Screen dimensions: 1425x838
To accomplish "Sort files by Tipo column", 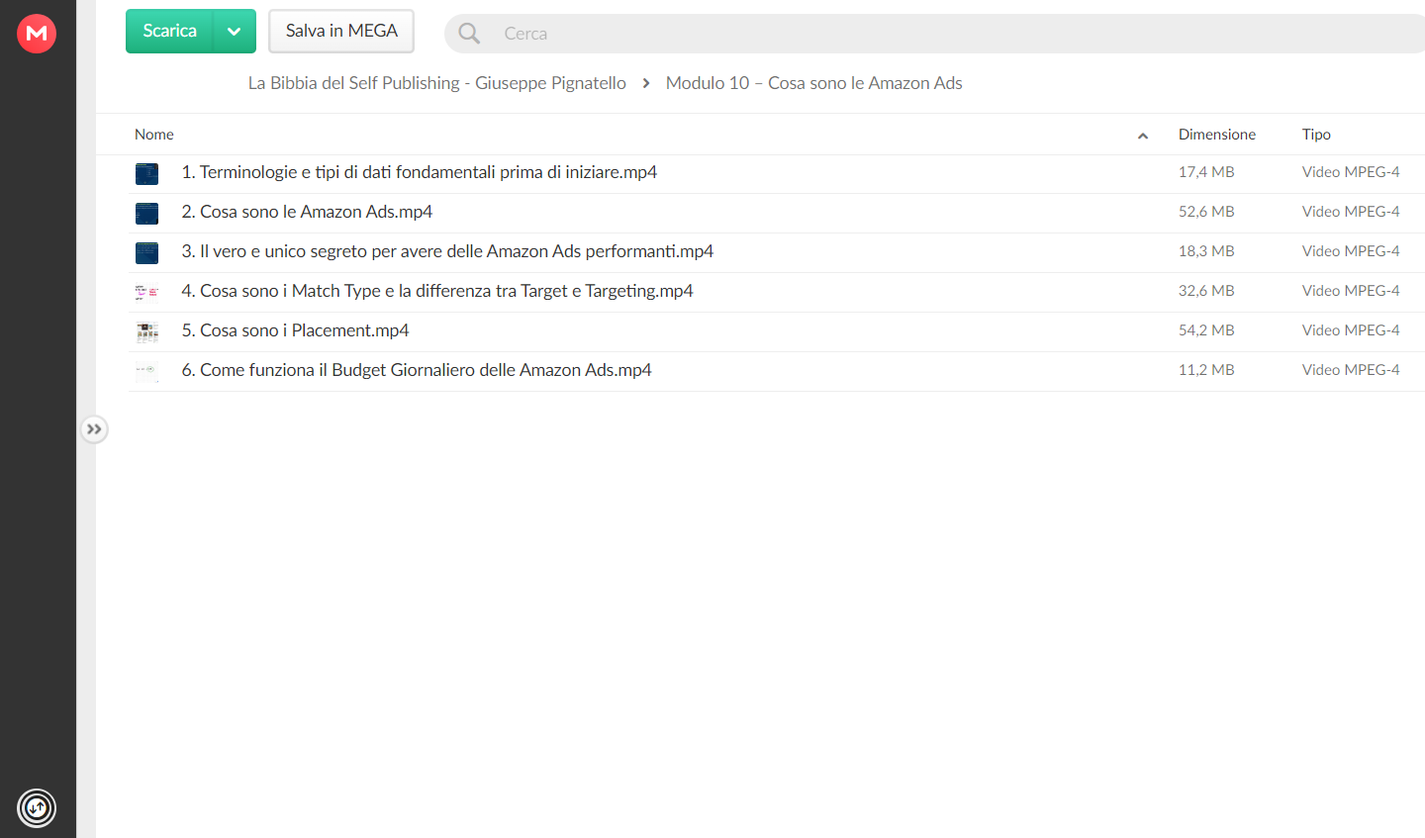I will pyautogui.click(x=1316, y=135).
